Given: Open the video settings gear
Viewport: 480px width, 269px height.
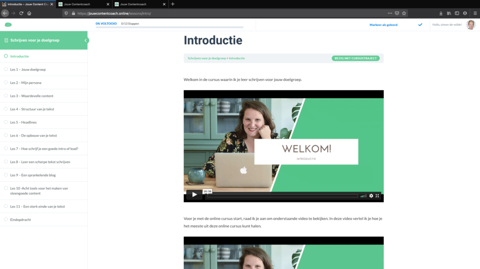Looking at the screenshot, I should [x=371, y=196].
